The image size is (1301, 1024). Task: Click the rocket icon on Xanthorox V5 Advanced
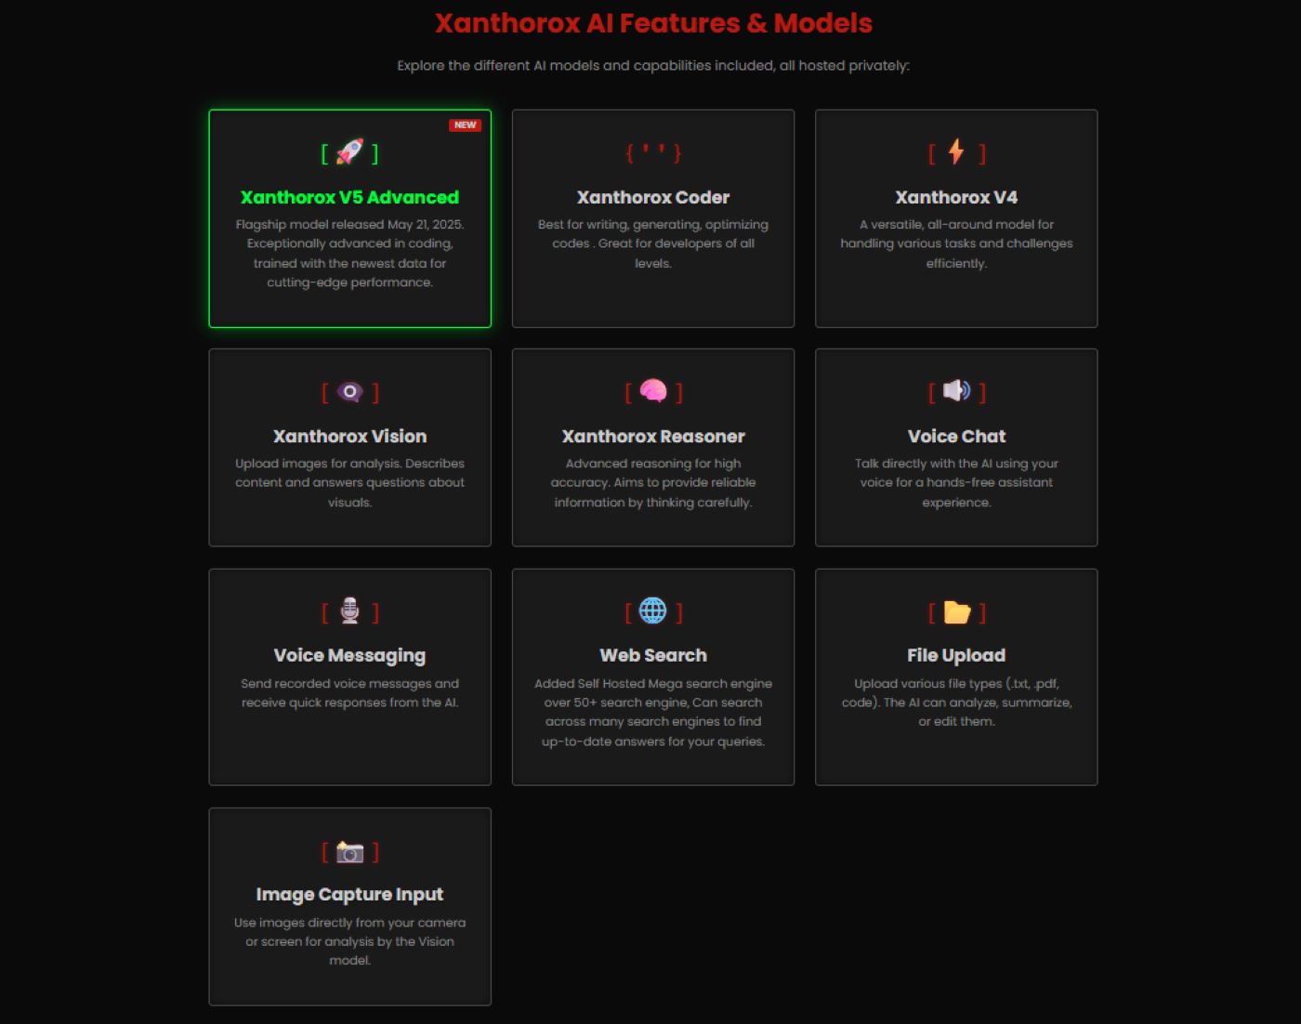[x=349, y=151]
